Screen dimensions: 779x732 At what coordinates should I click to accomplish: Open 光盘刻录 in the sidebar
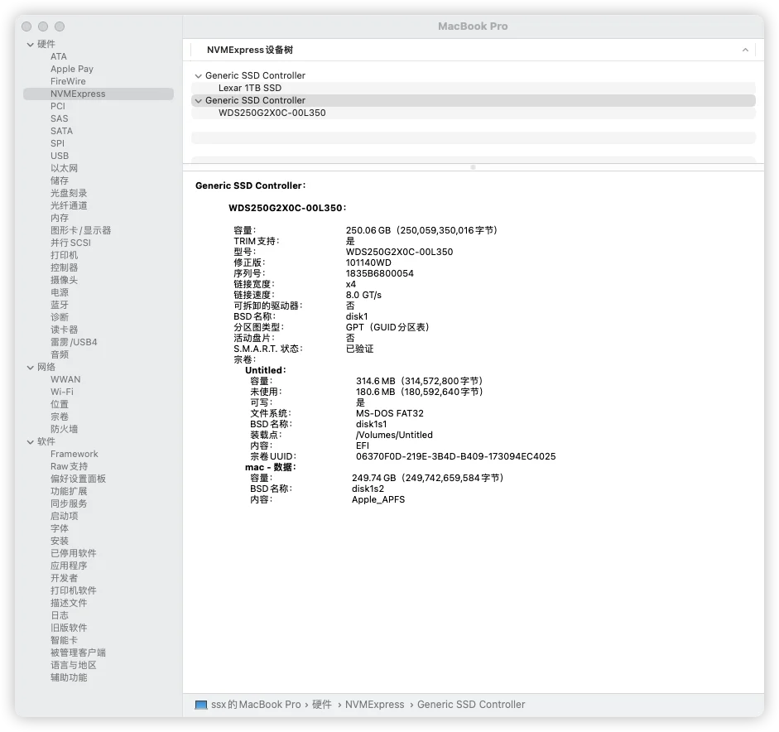pyautogui.click(x=69, y=193)
